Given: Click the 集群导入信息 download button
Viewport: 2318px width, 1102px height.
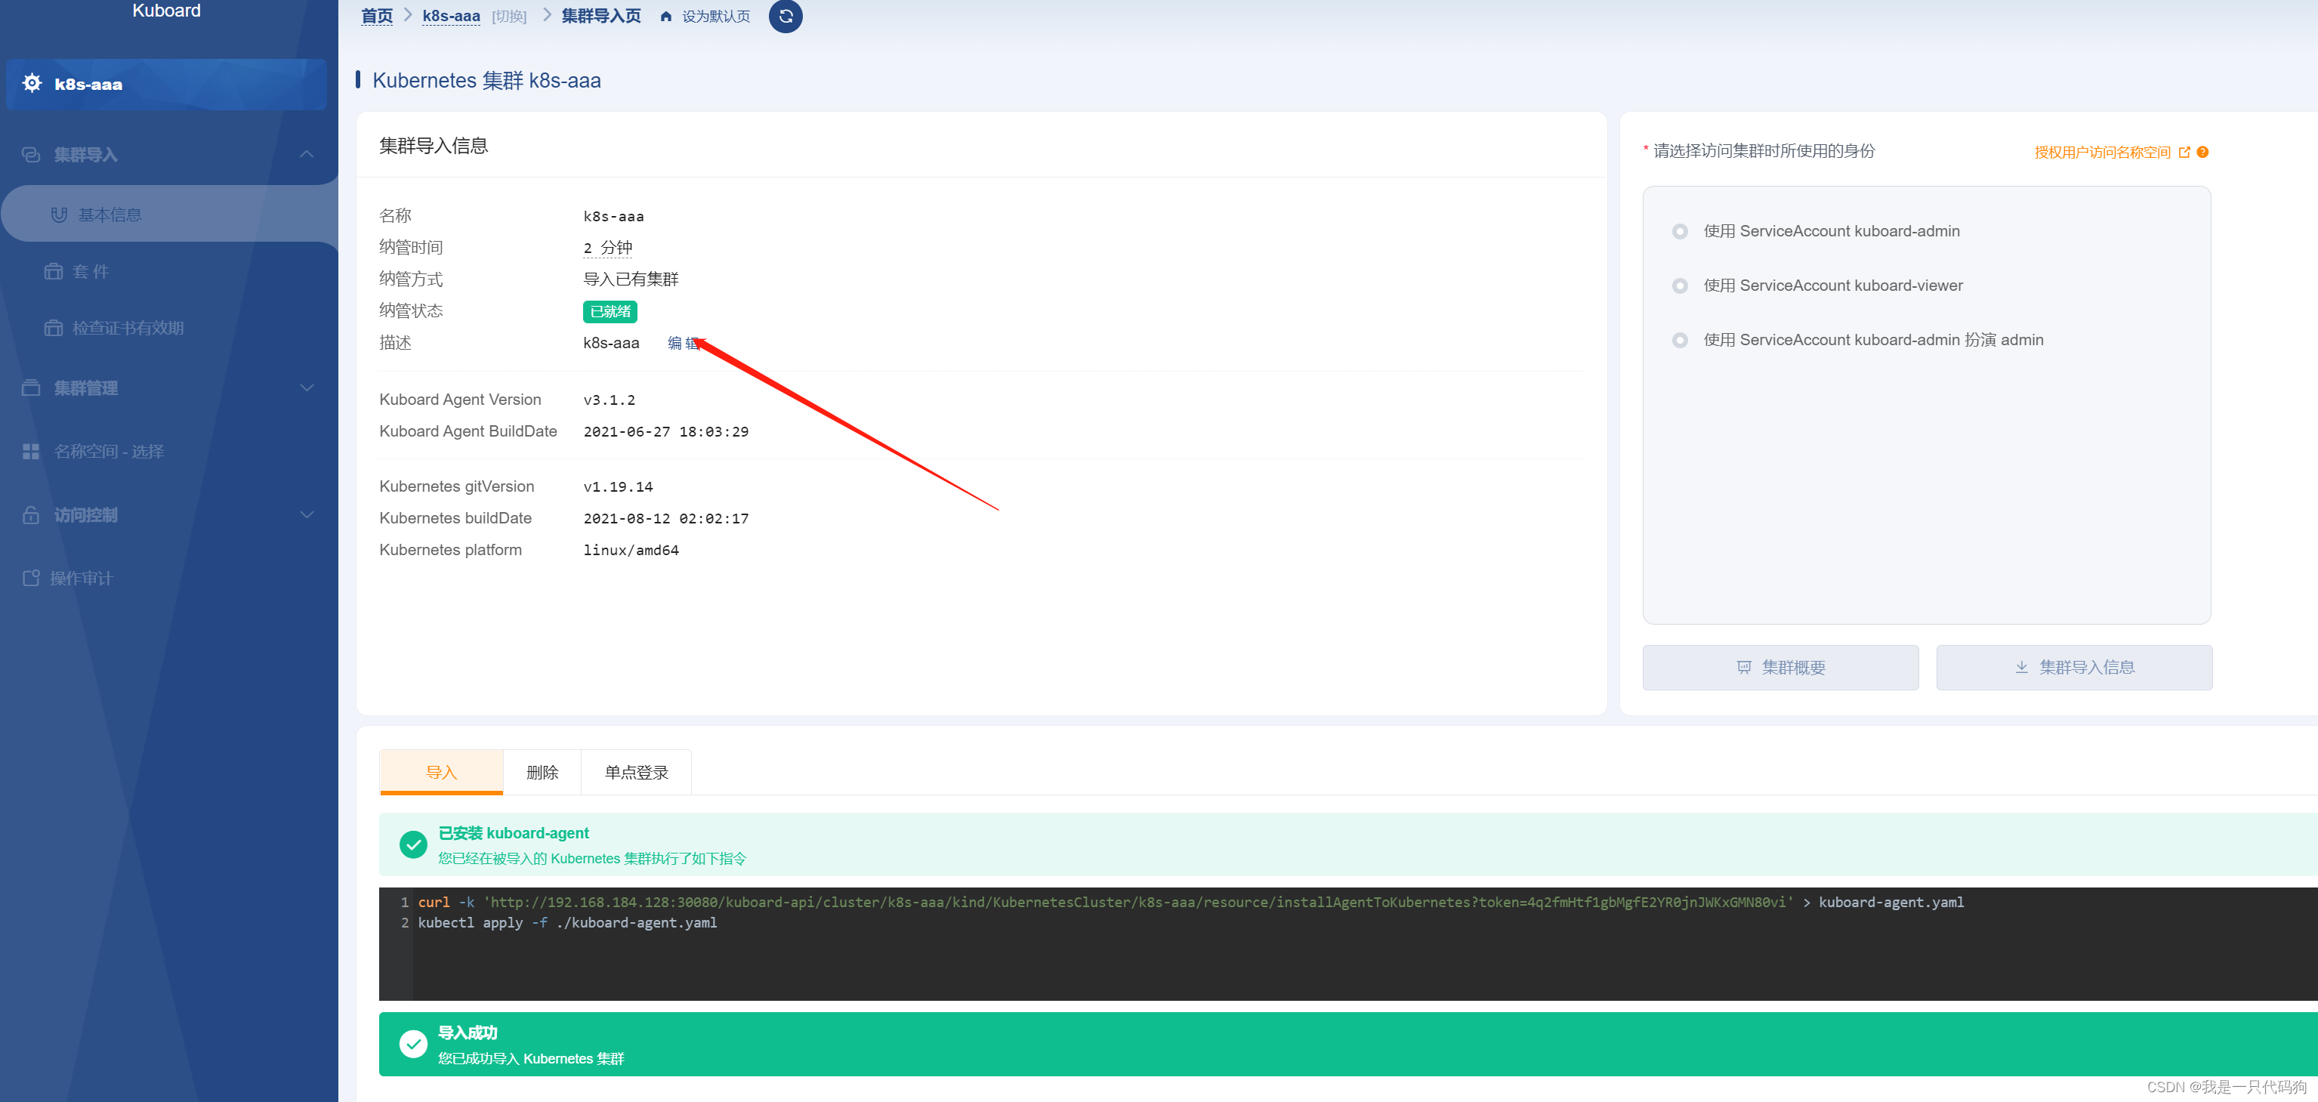Looking at the screenshot, I should point(2073,667).
